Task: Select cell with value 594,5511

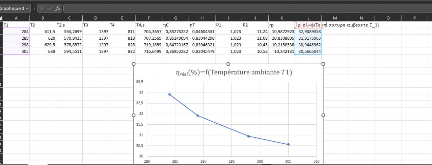Action: click(69, 51)
